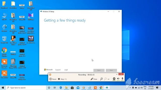Select the Free Video Joiner desktop shortcut

click(x=13, y=40)
